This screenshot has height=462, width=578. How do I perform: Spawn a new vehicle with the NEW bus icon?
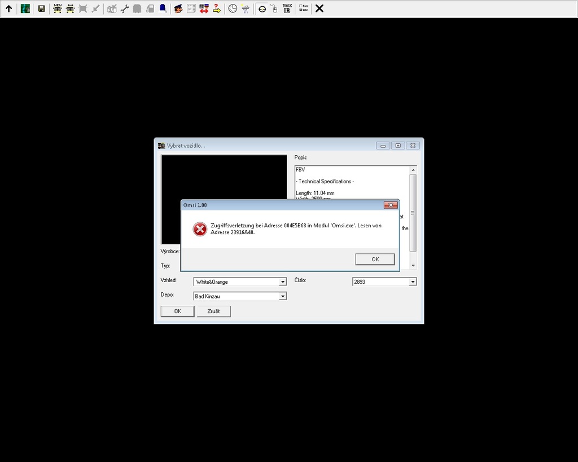tap(57, 8)
